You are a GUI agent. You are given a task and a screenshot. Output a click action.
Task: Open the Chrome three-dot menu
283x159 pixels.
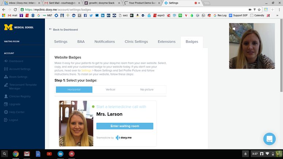click(x=279, y=10)
